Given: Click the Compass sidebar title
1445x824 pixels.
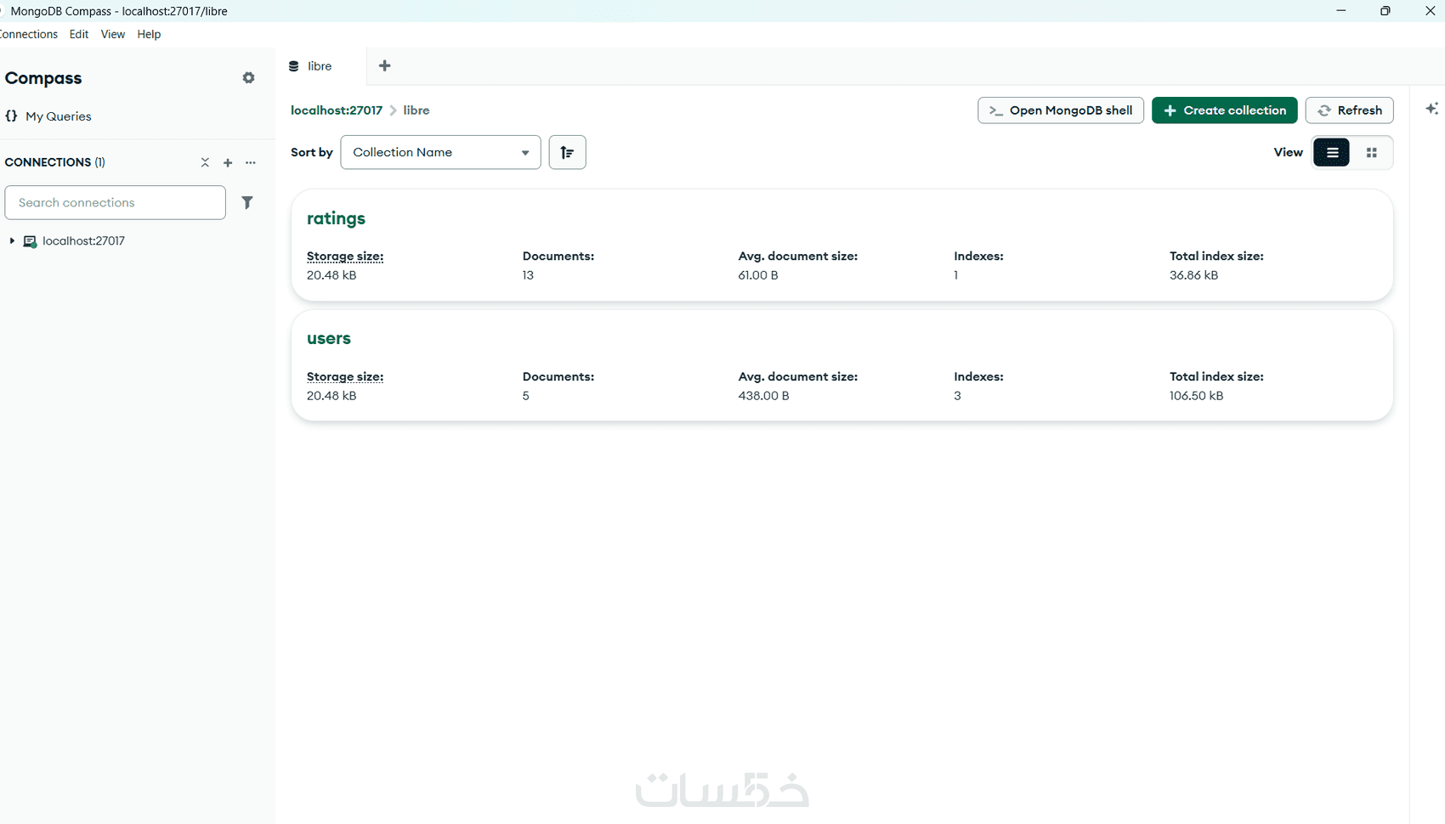Looking at the screenshot, I should tap(43, 78).
